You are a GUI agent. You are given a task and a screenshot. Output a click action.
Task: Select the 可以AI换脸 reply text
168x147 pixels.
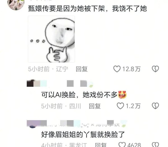pyautogui.click(x=84, y=95)
